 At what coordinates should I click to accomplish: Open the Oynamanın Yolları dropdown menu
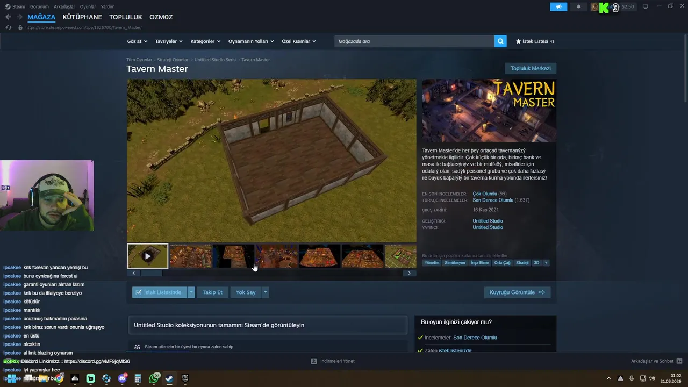251,41
